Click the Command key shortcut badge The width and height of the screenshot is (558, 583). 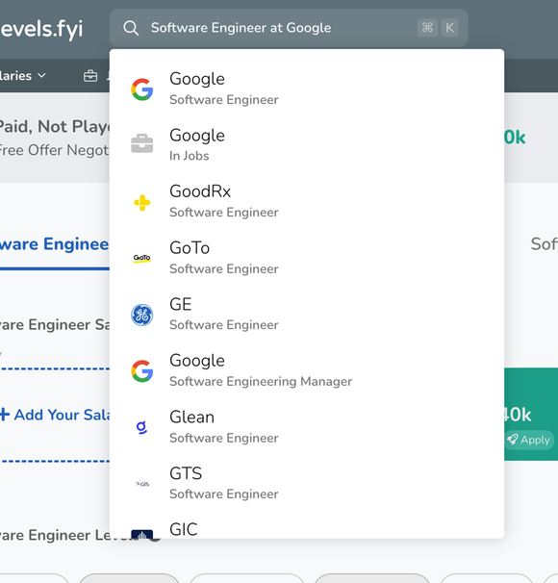coord(427,28)
